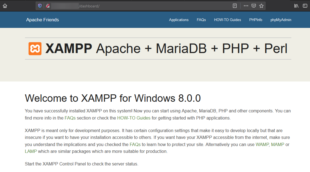Click the 'Welcome to XAMPP for Windows 8.0.0' heading

tap(113, 98)
